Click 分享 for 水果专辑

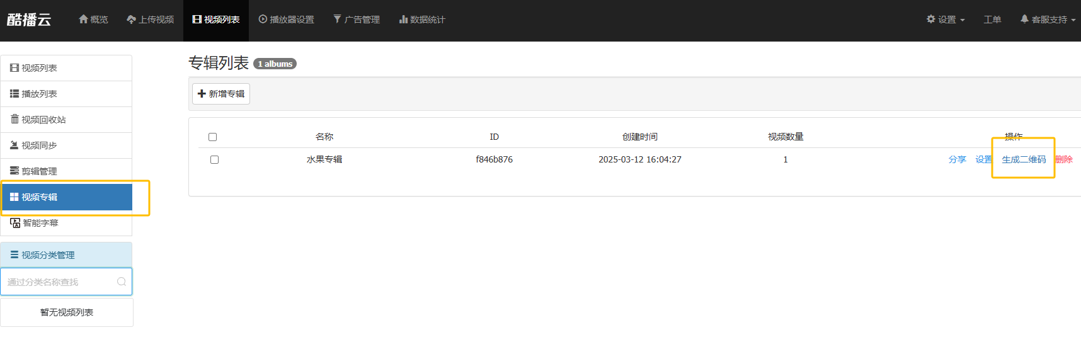pyautogui.click(x=958, y=159)
